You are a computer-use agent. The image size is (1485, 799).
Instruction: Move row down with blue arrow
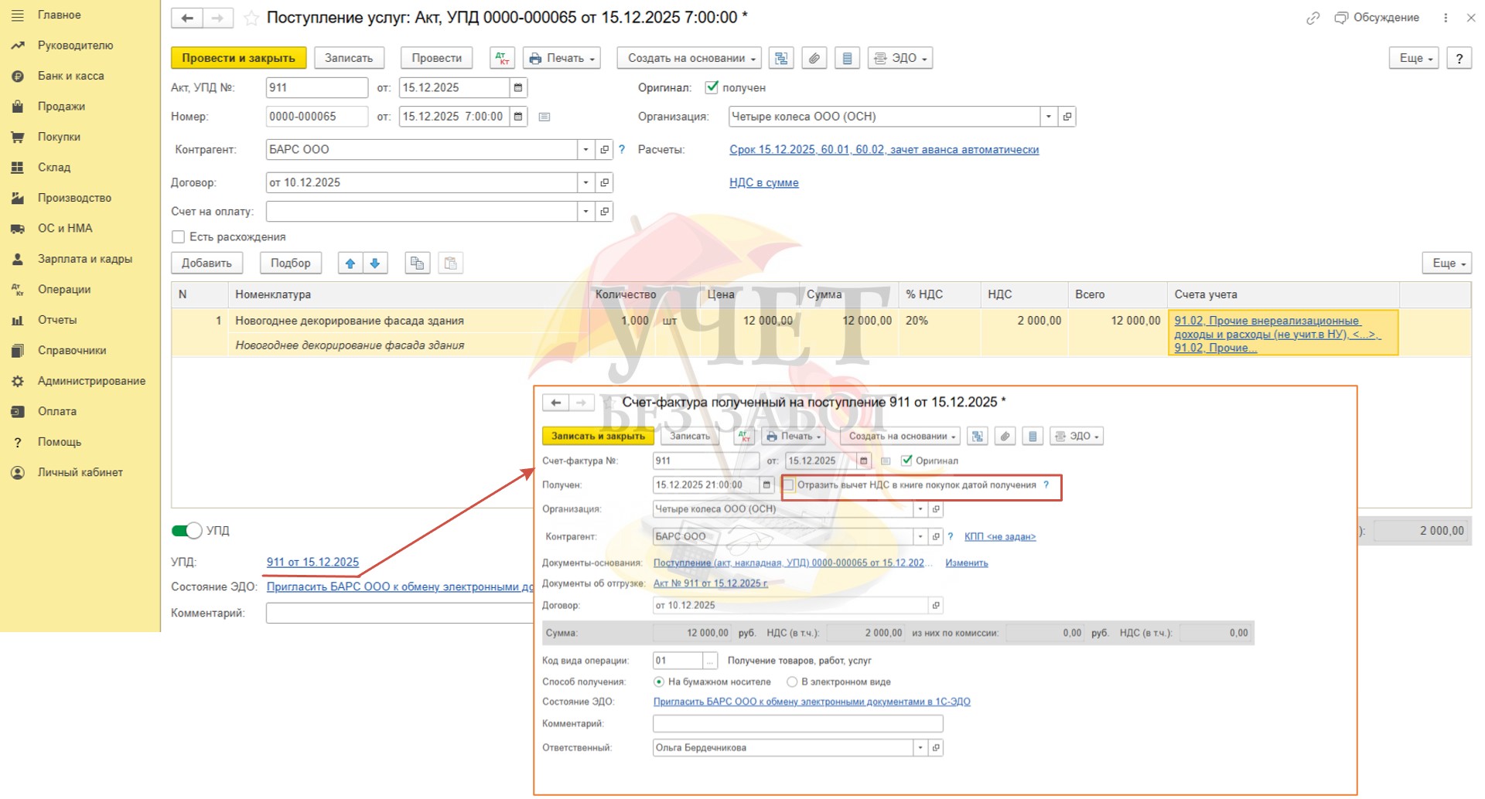(x=375, y=263)
